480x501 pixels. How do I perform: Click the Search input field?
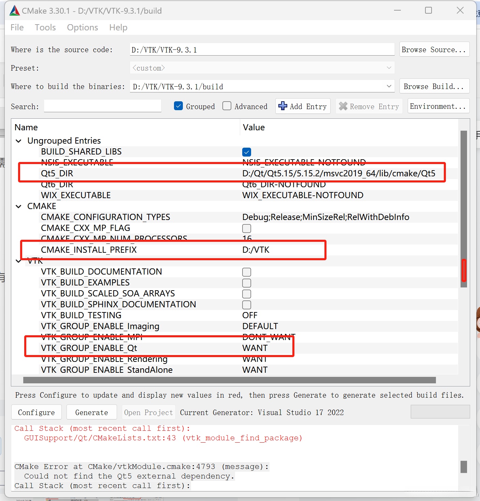[103, 106]
